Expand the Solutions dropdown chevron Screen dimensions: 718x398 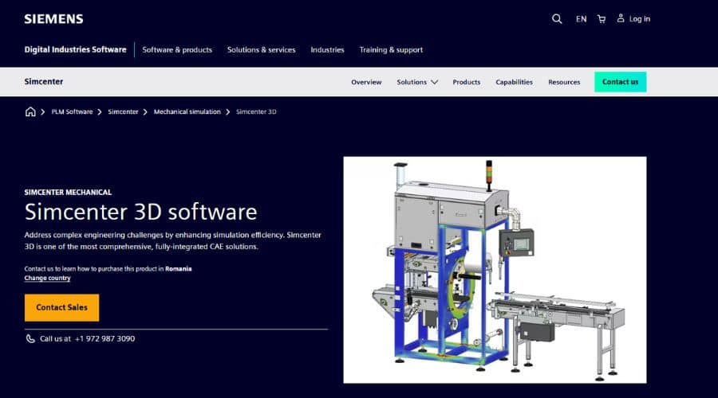[434, 82]
